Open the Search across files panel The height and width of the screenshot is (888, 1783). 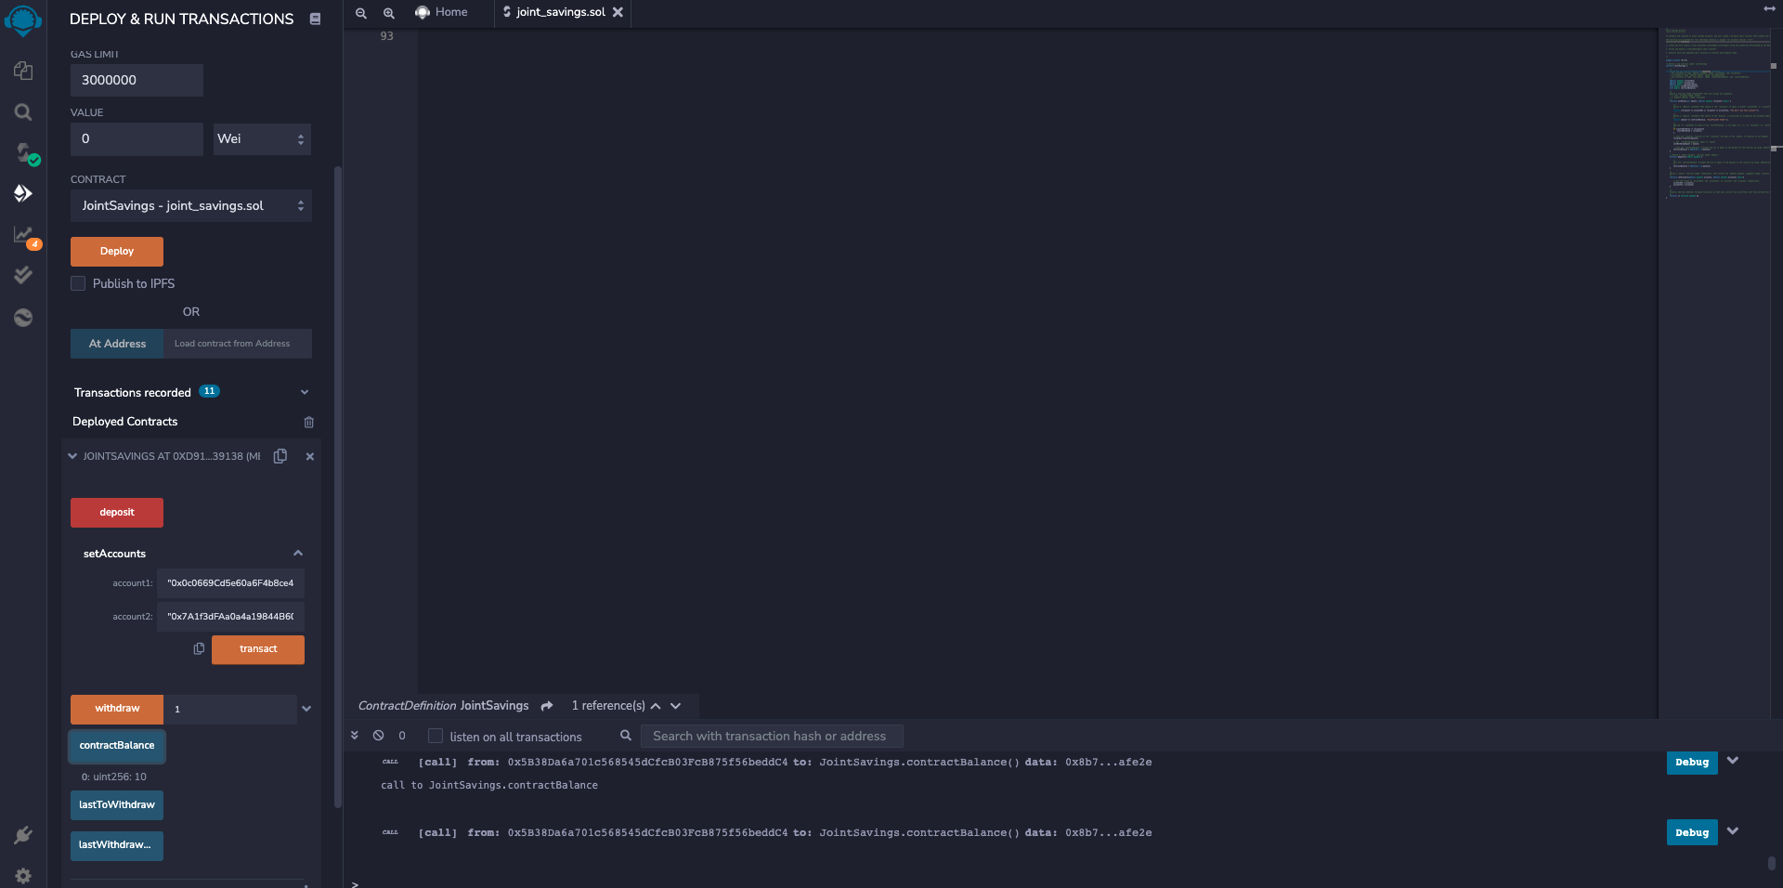[22, 111]
